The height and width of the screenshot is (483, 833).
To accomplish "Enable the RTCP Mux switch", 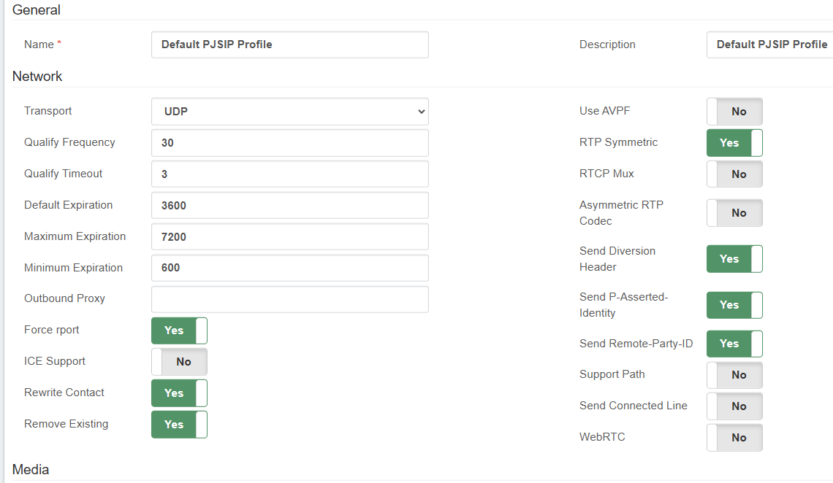I will point(734,174).
